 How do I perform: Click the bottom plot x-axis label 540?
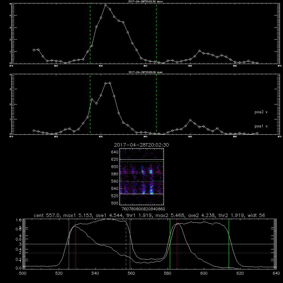pos(95,273)
